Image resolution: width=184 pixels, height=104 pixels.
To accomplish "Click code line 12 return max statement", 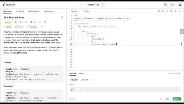I will pos(104,44).
